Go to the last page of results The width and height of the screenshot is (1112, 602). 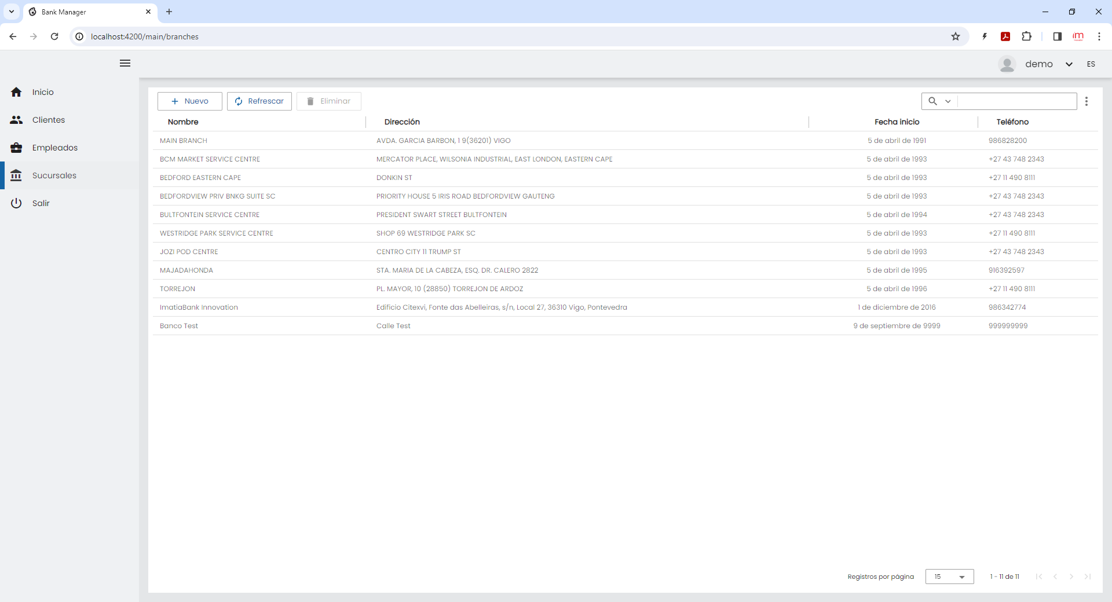click(x=1088, y=577)
